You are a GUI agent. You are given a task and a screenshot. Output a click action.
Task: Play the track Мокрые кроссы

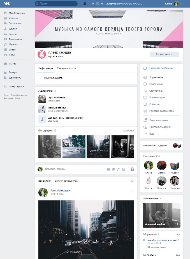(x=42, y=109)
